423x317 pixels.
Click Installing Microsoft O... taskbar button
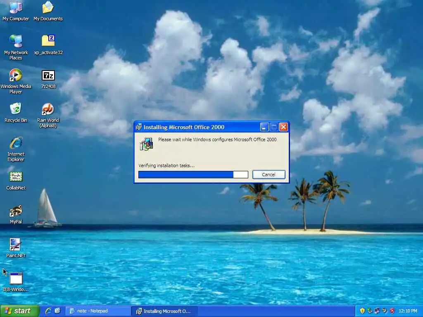click(164, 311)
